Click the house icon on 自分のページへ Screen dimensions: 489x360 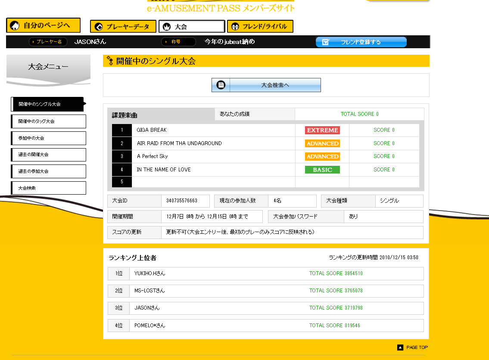[x=15, y=25]
